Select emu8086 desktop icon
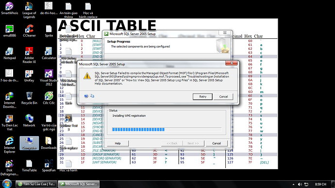Viewport: 335px width, 188px height. click(10, 31)
